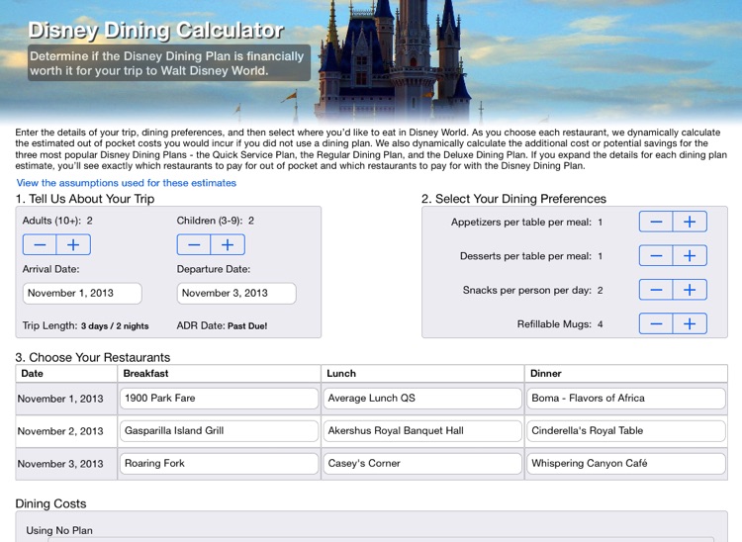742x542 pixels.
Task: Decrease the Refillable Mugs count
Action: pyautogui.click(x=656, y=323)
